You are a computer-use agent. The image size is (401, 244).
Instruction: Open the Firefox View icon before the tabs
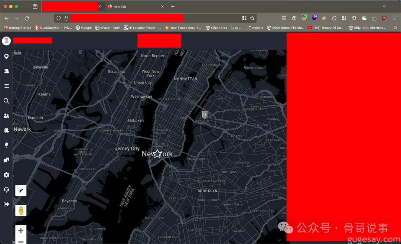click(x=35, y=7)
